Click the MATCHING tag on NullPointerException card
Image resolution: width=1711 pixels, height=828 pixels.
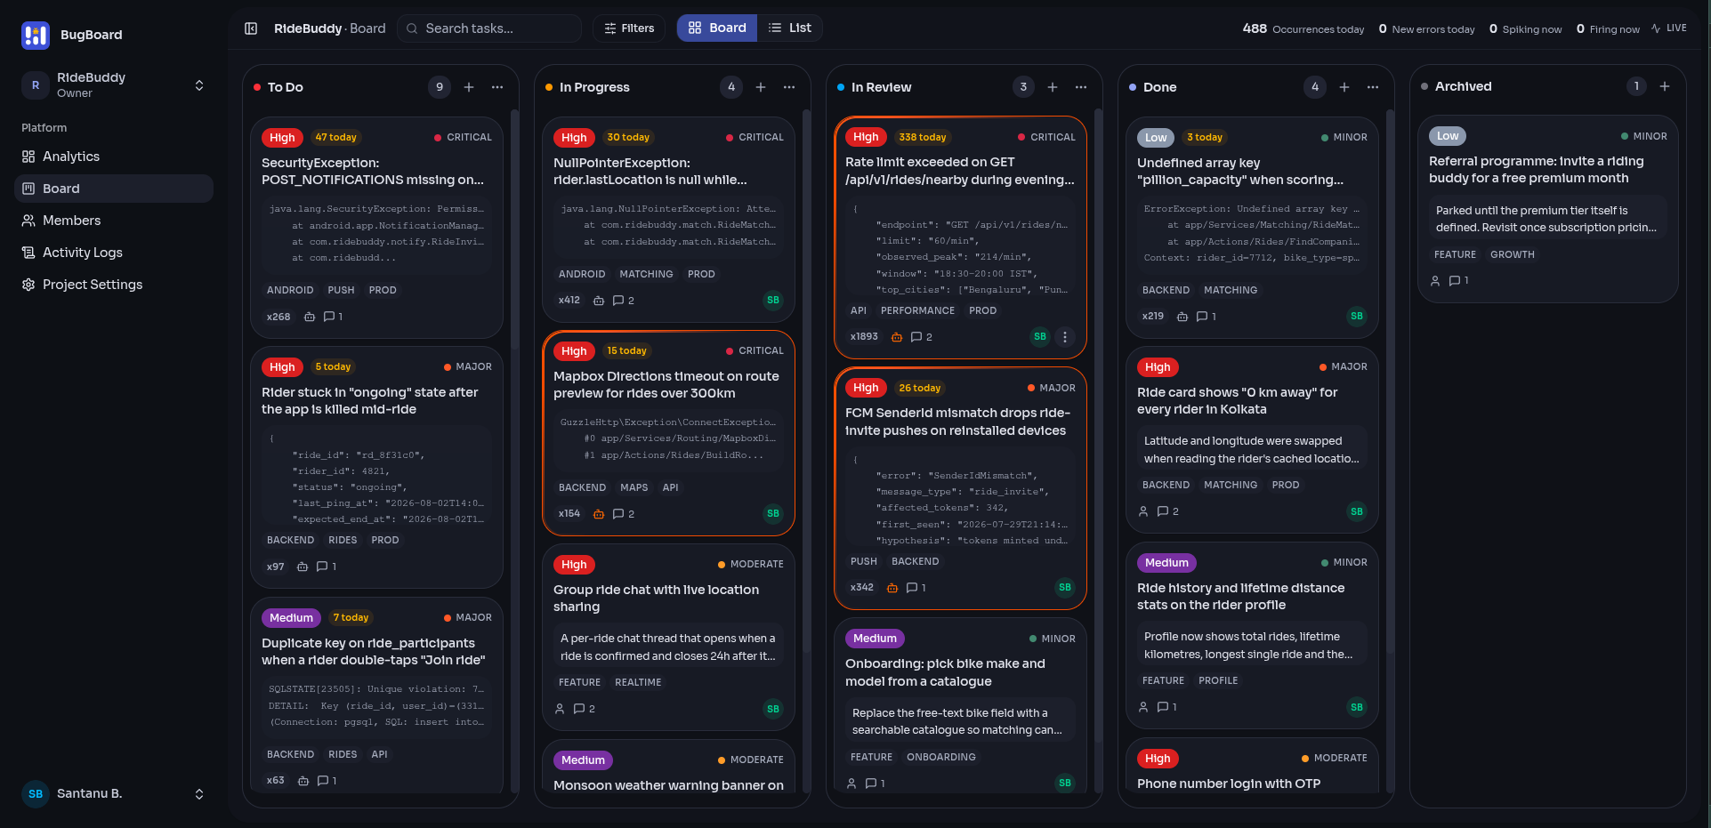pos(646,274)
